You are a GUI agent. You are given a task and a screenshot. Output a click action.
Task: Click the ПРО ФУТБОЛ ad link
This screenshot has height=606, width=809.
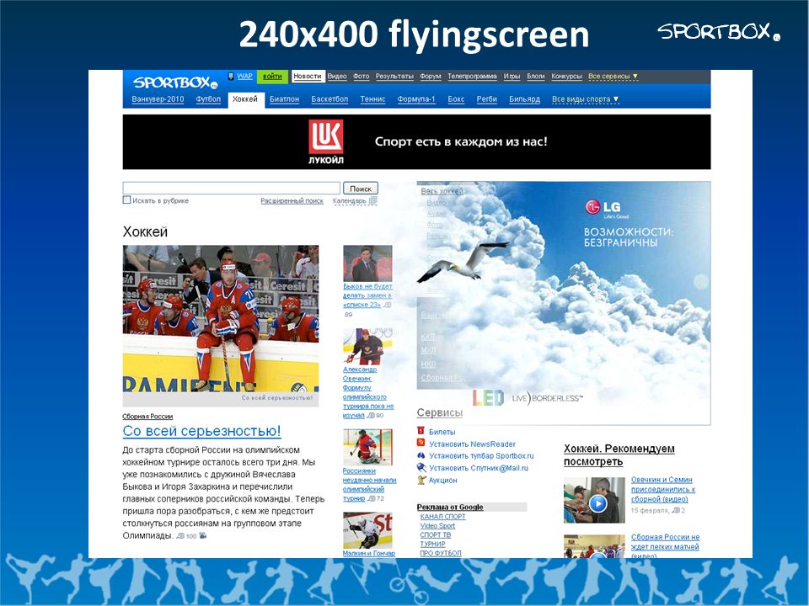point(441,553)
